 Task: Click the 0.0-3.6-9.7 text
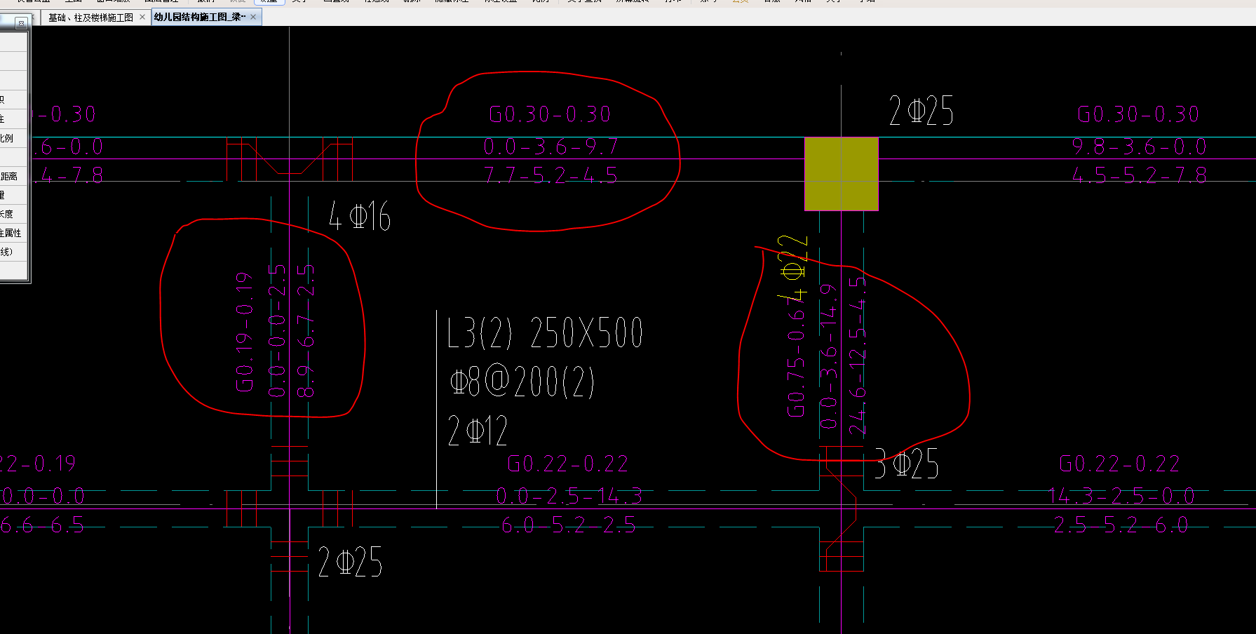tap(551, 147)
